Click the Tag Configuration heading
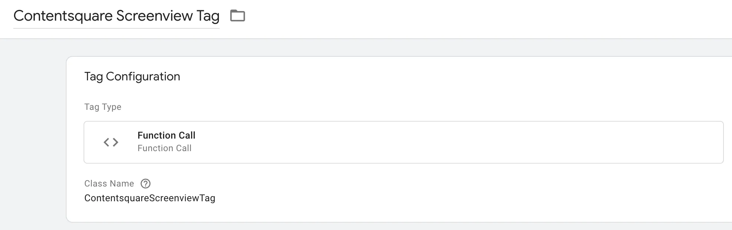The width and height of the screenshot is (732, 230). click(x=132, y=77)
